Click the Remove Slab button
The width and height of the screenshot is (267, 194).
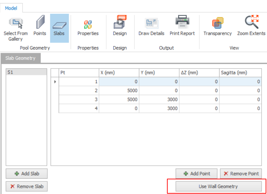click(x=27, y=186)
